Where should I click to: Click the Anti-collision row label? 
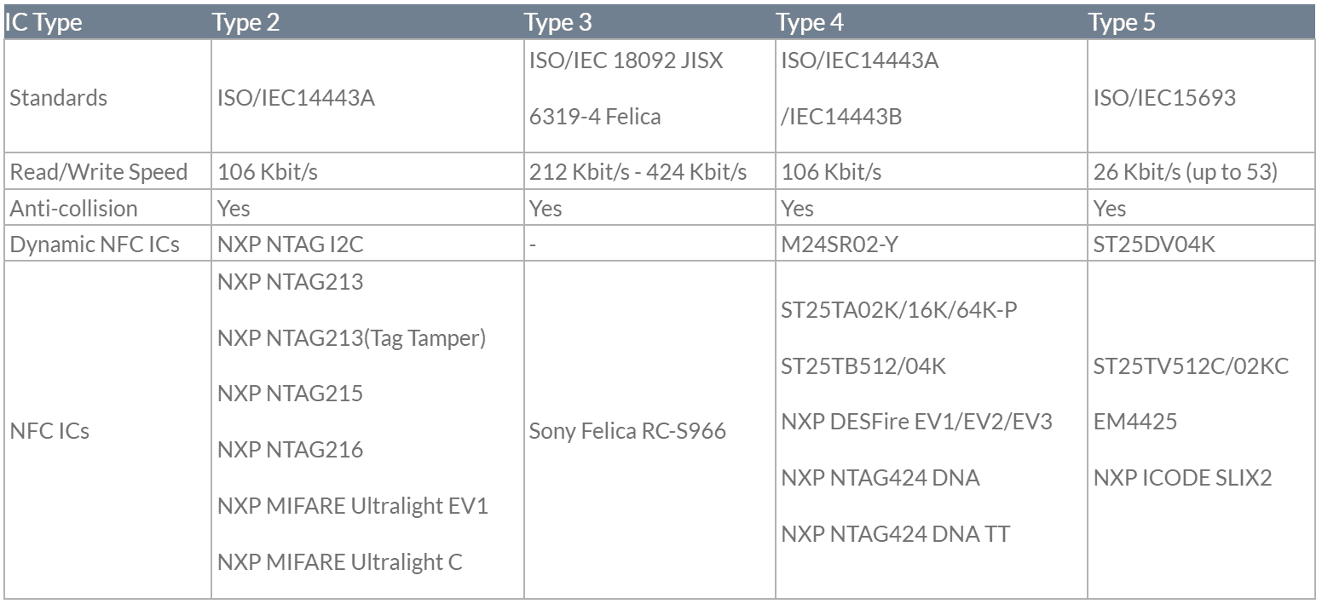pyautogui.click(x=73, y=209)
